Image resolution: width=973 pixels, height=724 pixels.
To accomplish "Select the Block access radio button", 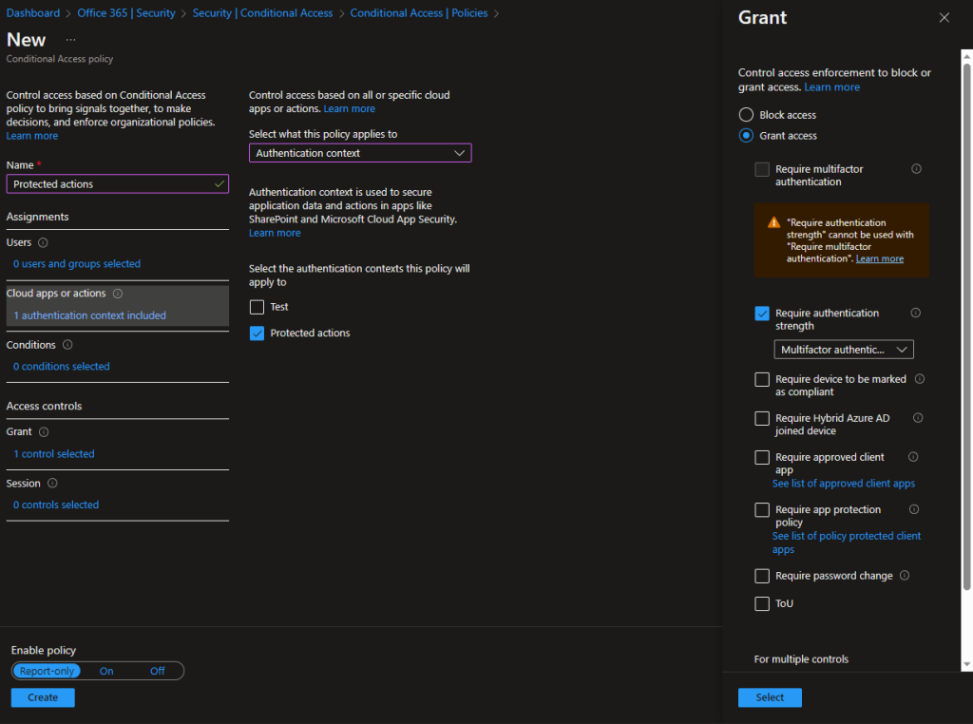I will 745,114.
